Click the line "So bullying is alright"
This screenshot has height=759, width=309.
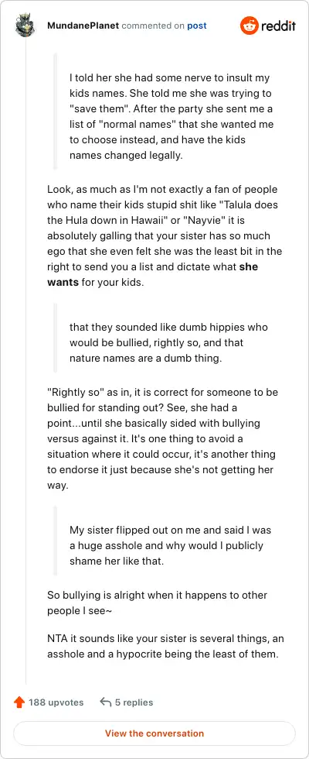158,603
